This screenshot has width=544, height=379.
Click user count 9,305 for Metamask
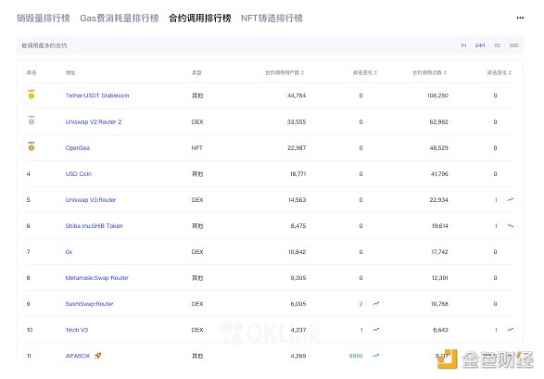(x=298, y=278)
